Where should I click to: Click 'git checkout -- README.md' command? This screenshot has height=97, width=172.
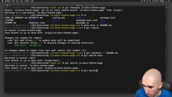pos(102,53)
